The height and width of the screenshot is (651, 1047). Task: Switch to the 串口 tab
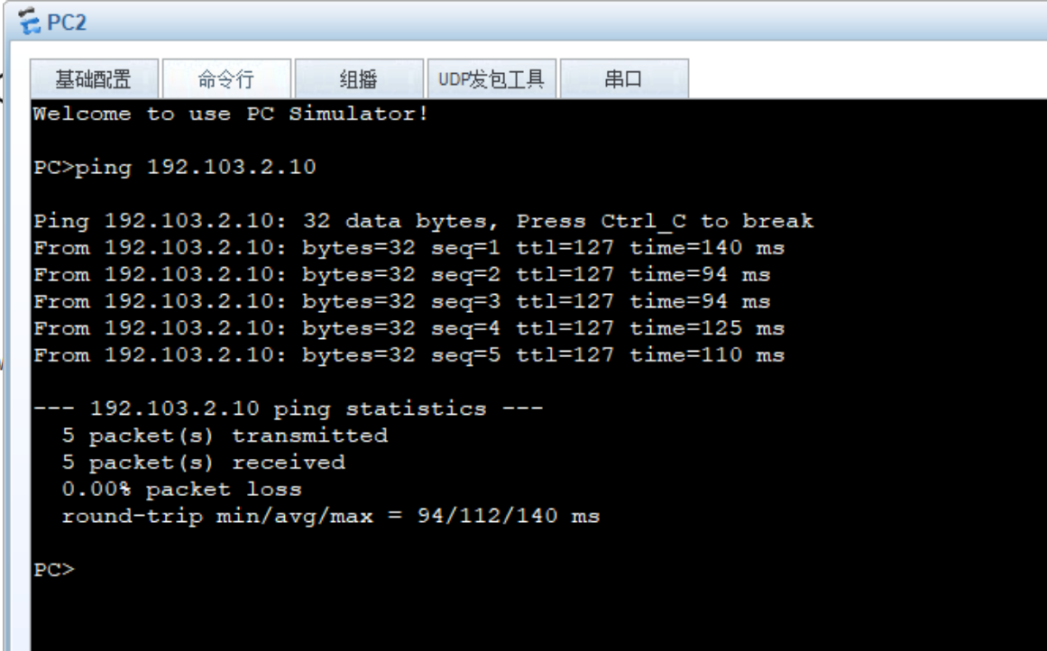[x=624, y=78]
